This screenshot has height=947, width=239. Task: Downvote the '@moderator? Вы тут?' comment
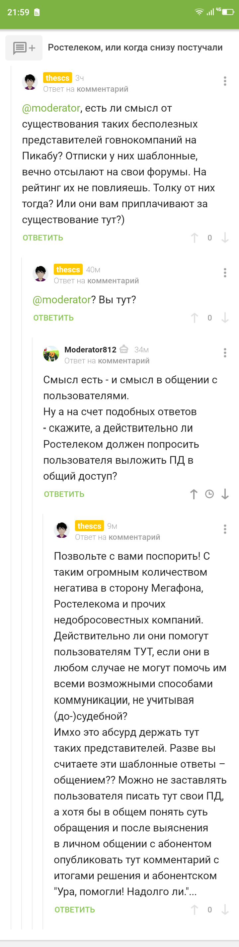coord(225,318)
